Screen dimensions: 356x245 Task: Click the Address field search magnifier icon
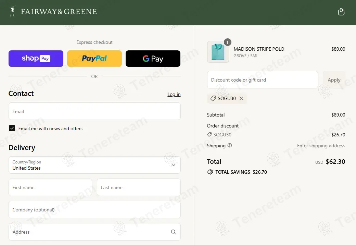tap(174, 232)
